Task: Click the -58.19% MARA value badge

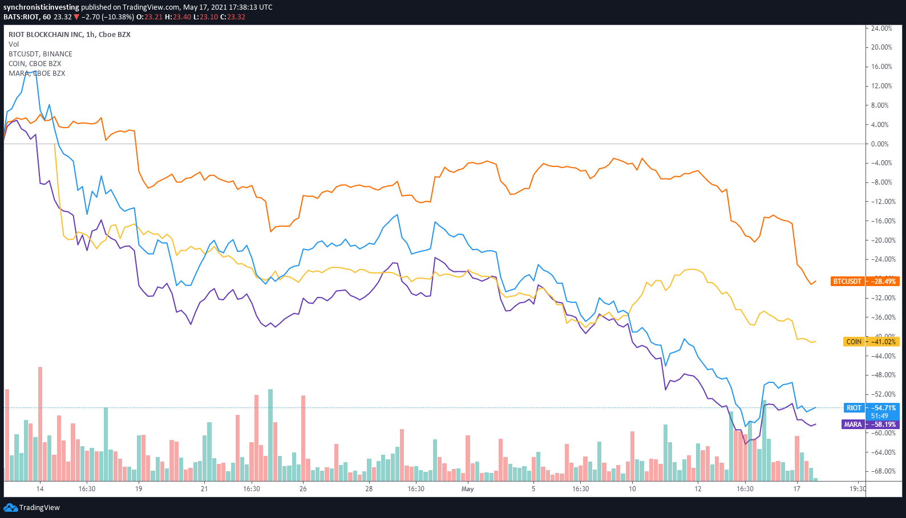Action: 883,425
